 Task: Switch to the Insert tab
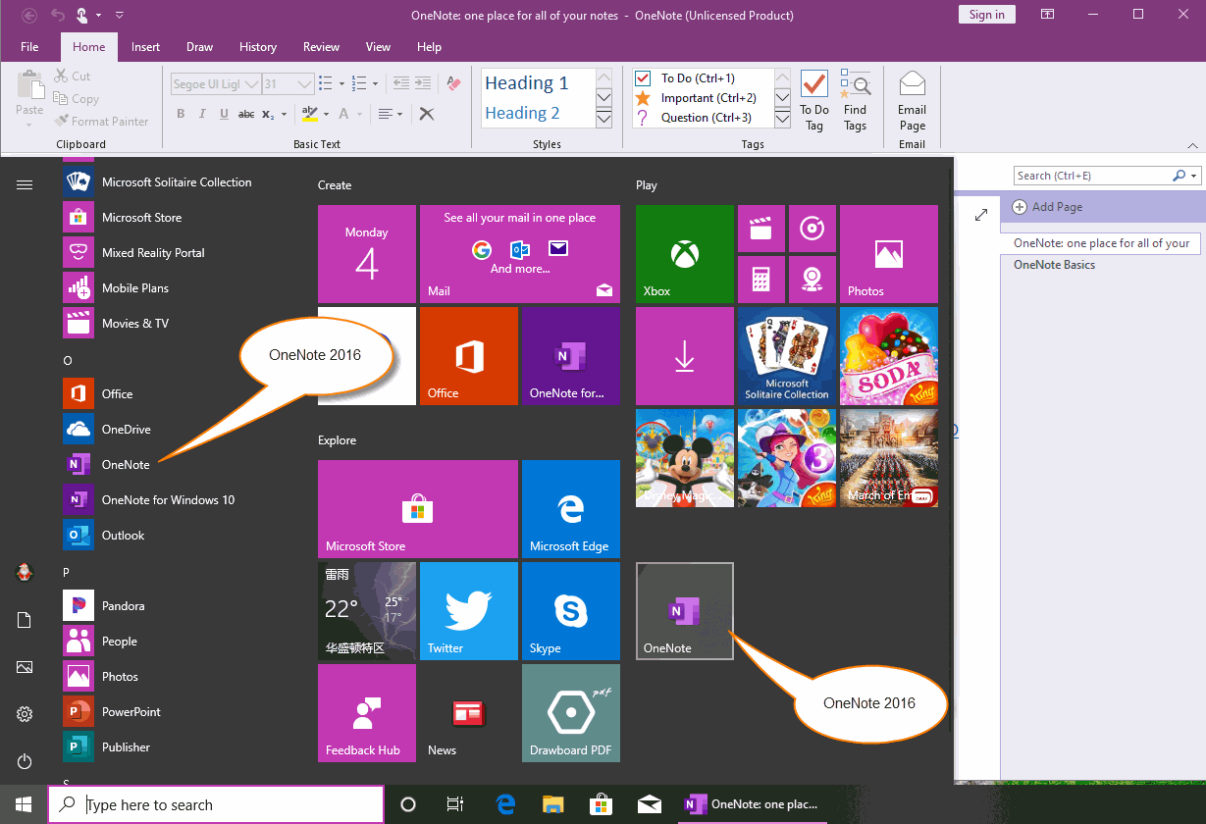click(x=145, y=47)
